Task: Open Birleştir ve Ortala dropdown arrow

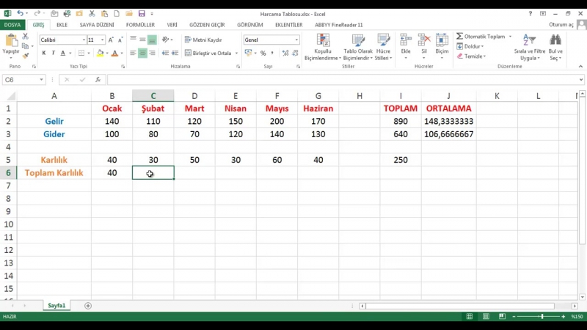Action: tap(236, 53)
